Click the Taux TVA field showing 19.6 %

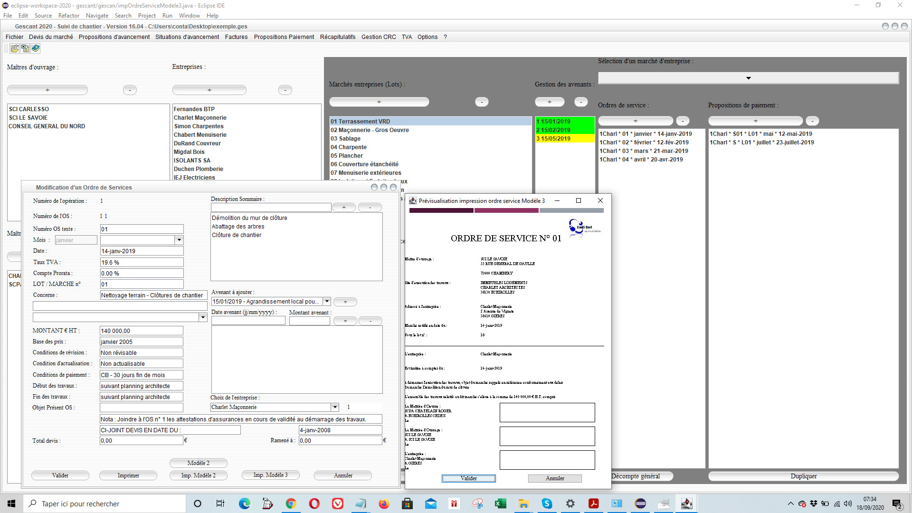coord(142,262)
